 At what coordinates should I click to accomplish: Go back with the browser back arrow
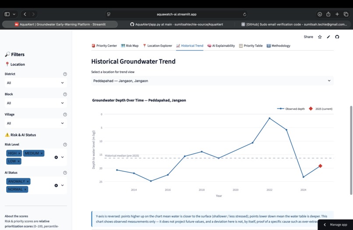[25, 14]
